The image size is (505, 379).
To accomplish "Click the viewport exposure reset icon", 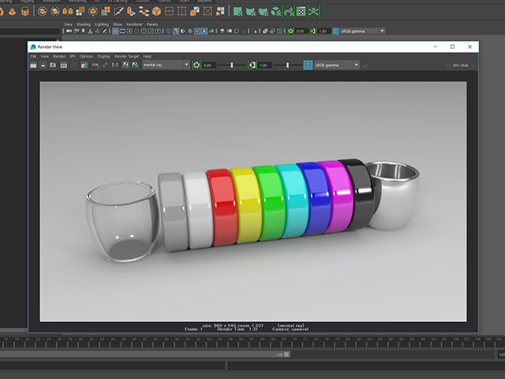I will (x=290, y=31).
